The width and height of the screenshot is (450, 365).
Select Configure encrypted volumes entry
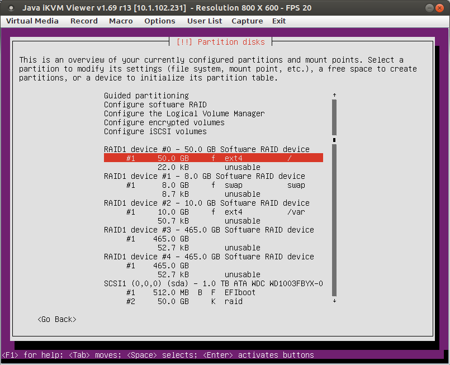coord(164,122)
